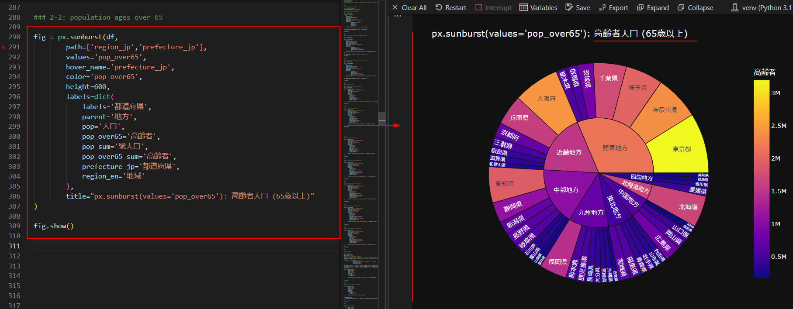Select the 神奈川県 sunburst segment
The image size is (793, 309).
coord(665,110)
